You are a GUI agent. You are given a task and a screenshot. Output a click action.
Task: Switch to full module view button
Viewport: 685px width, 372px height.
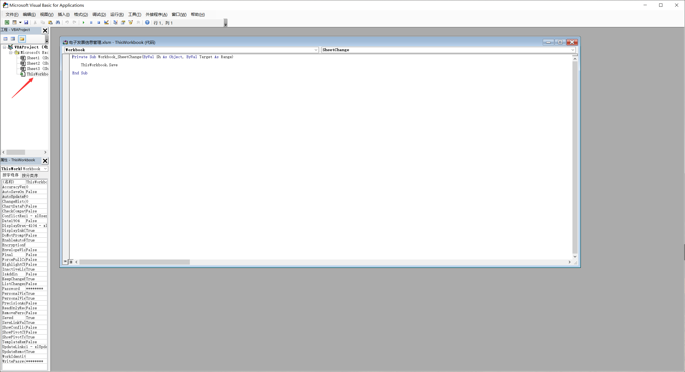pyautogui.click(x=71, y=262)
